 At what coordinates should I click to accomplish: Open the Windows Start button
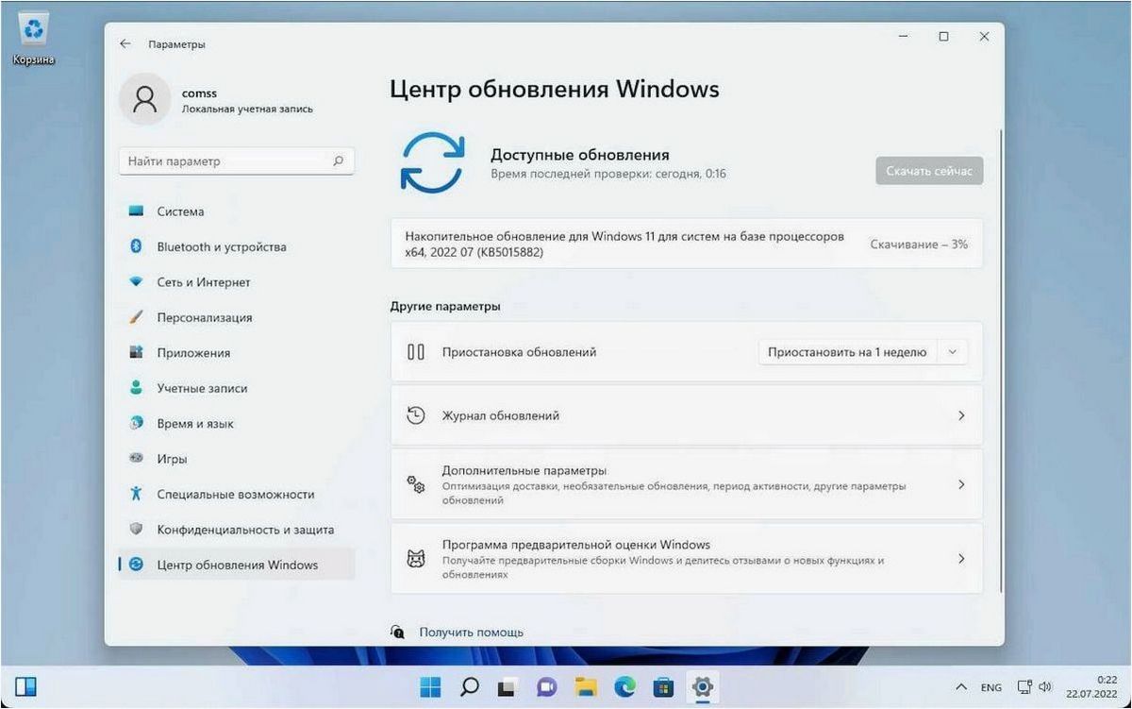coord(430,685)
